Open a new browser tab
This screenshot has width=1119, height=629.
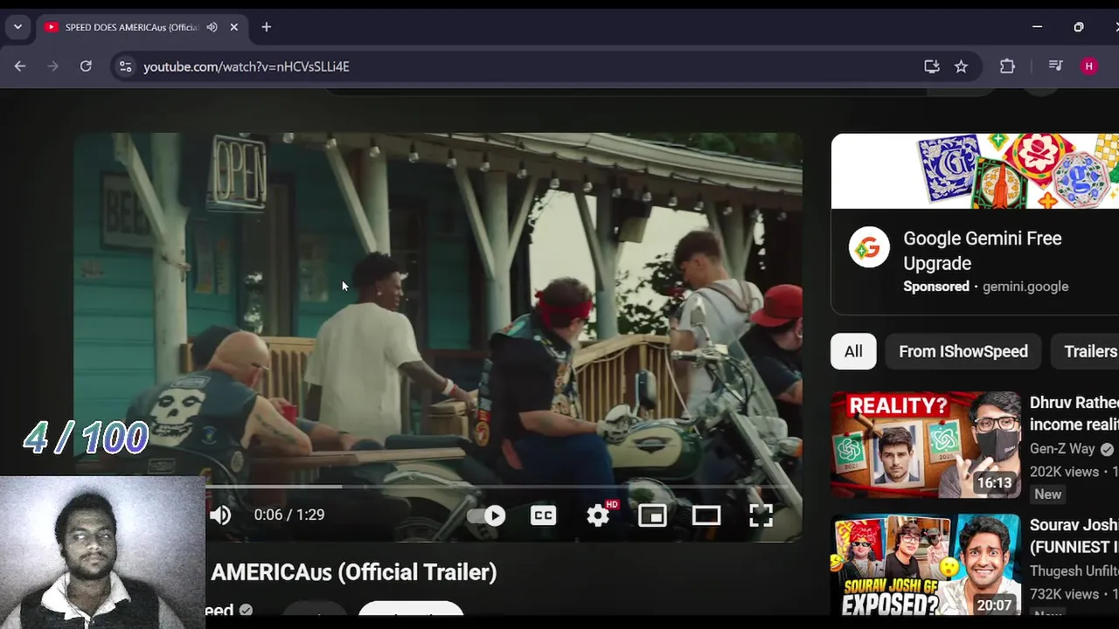pos(267,27)
